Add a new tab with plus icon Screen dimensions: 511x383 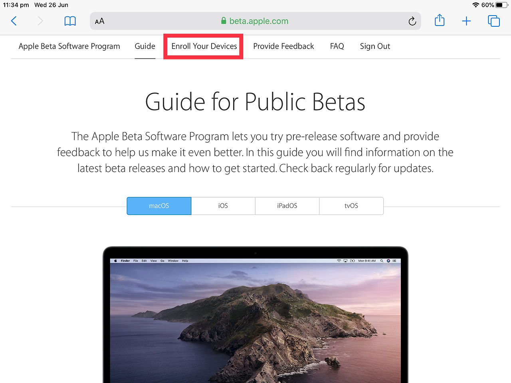click(x=466, y=21)
